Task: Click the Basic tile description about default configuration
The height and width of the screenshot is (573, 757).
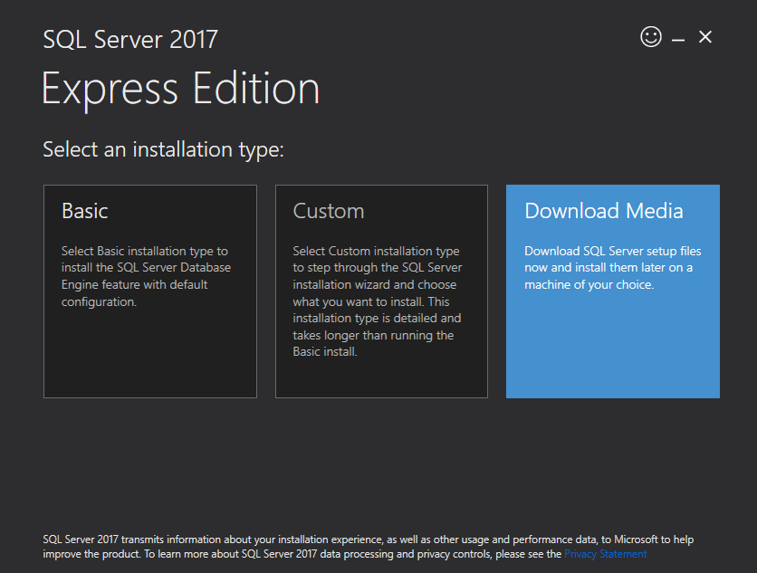Action: pyautogui.click(x=146, y=276)
